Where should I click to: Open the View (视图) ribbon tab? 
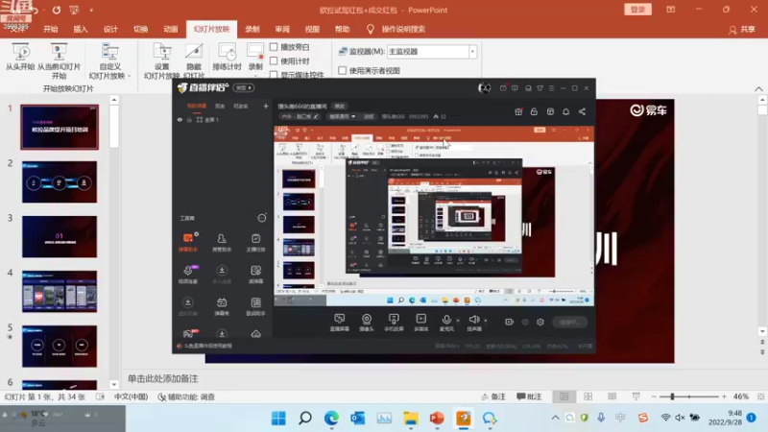pos(312,29)
